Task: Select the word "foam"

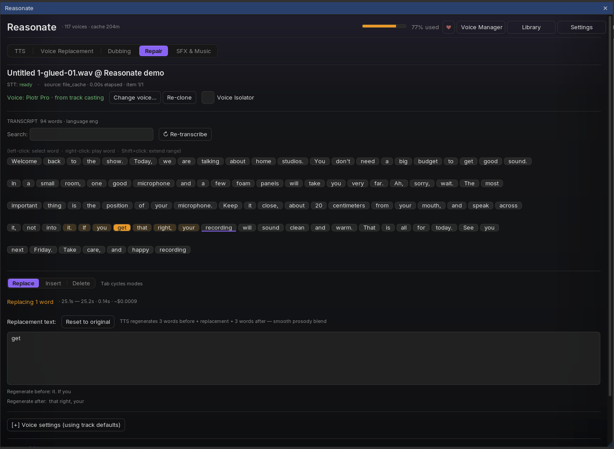Action: [243, 184]
